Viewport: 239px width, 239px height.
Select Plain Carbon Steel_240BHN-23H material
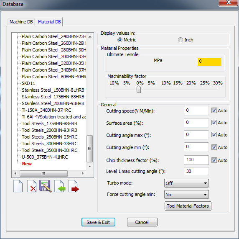(x=54, y=36)
